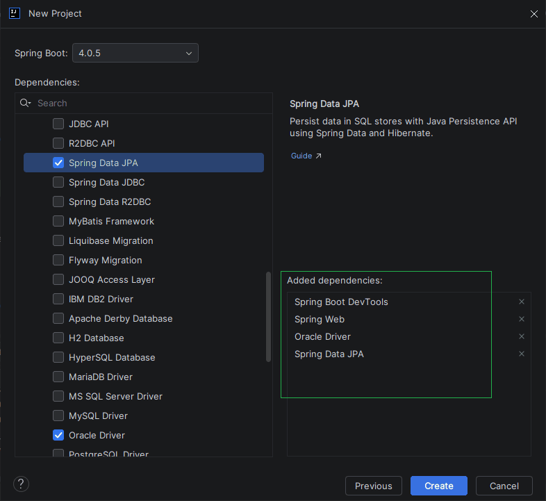
Task: Remove Spring Web dependency with X icon
Action: [522, 319]
